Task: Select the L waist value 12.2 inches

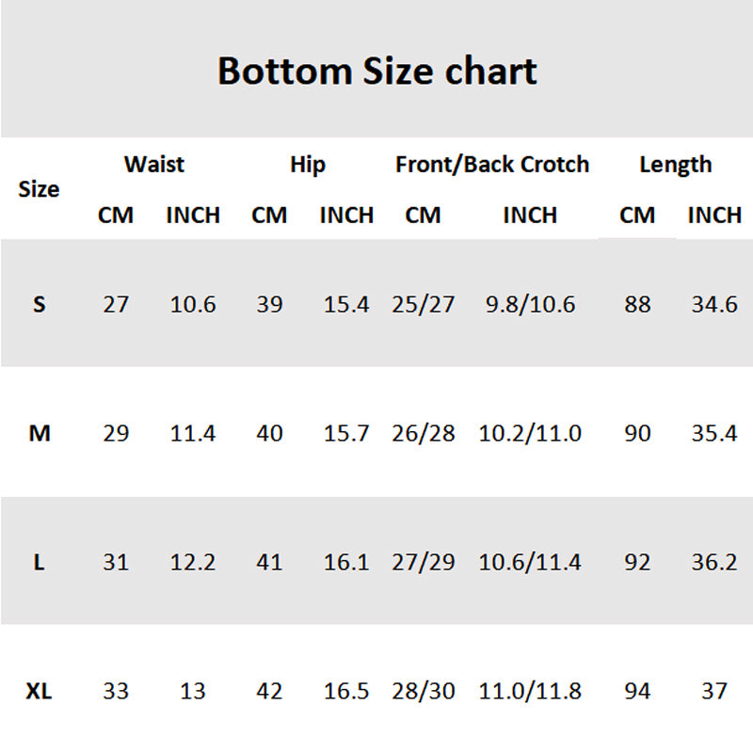Action: (193, 563)
